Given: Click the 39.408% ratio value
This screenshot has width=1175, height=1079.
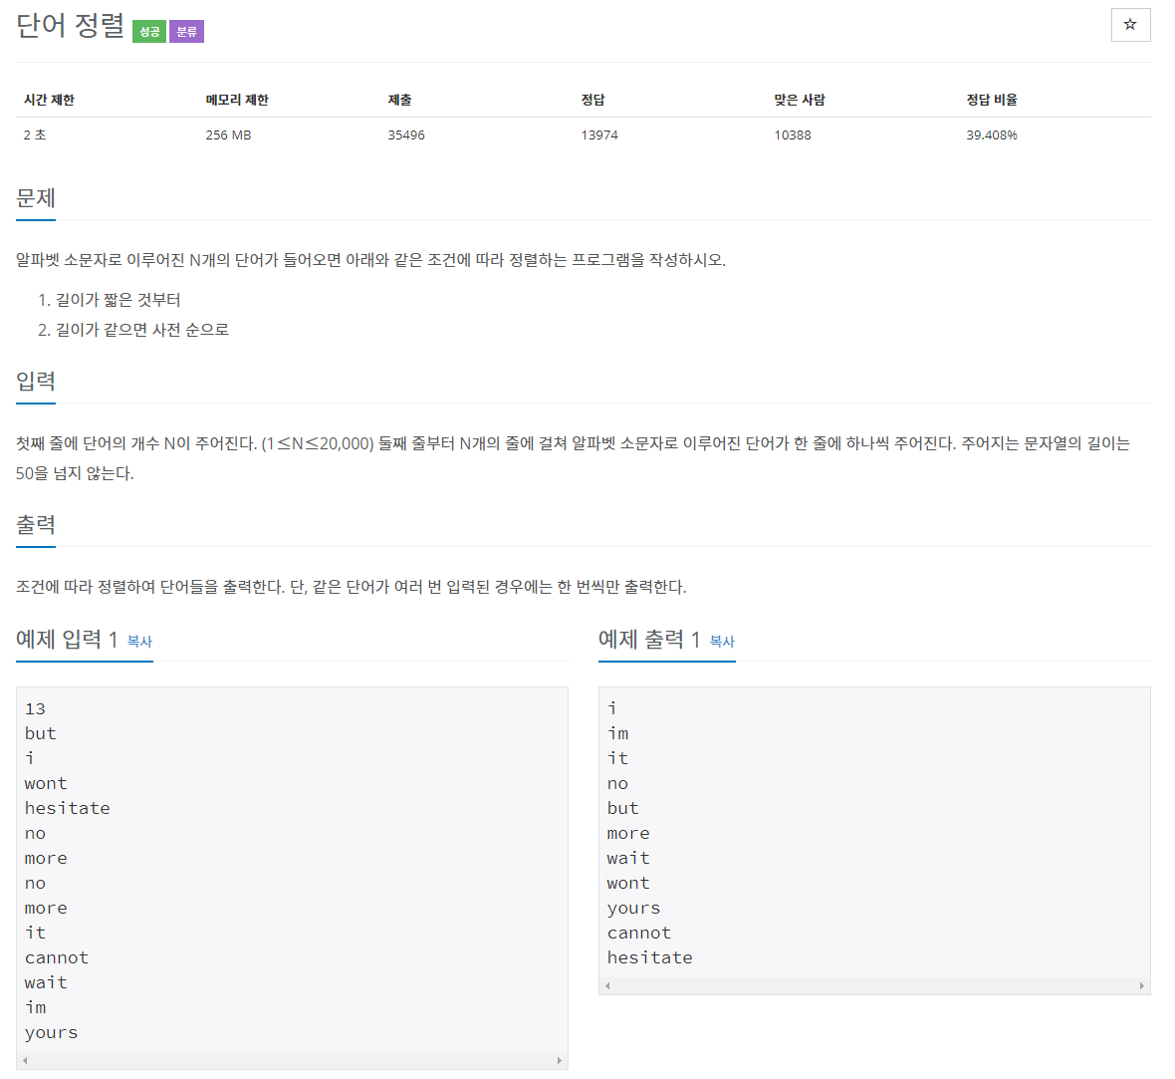Looking at the screenshot, I should tap(992, 135).
